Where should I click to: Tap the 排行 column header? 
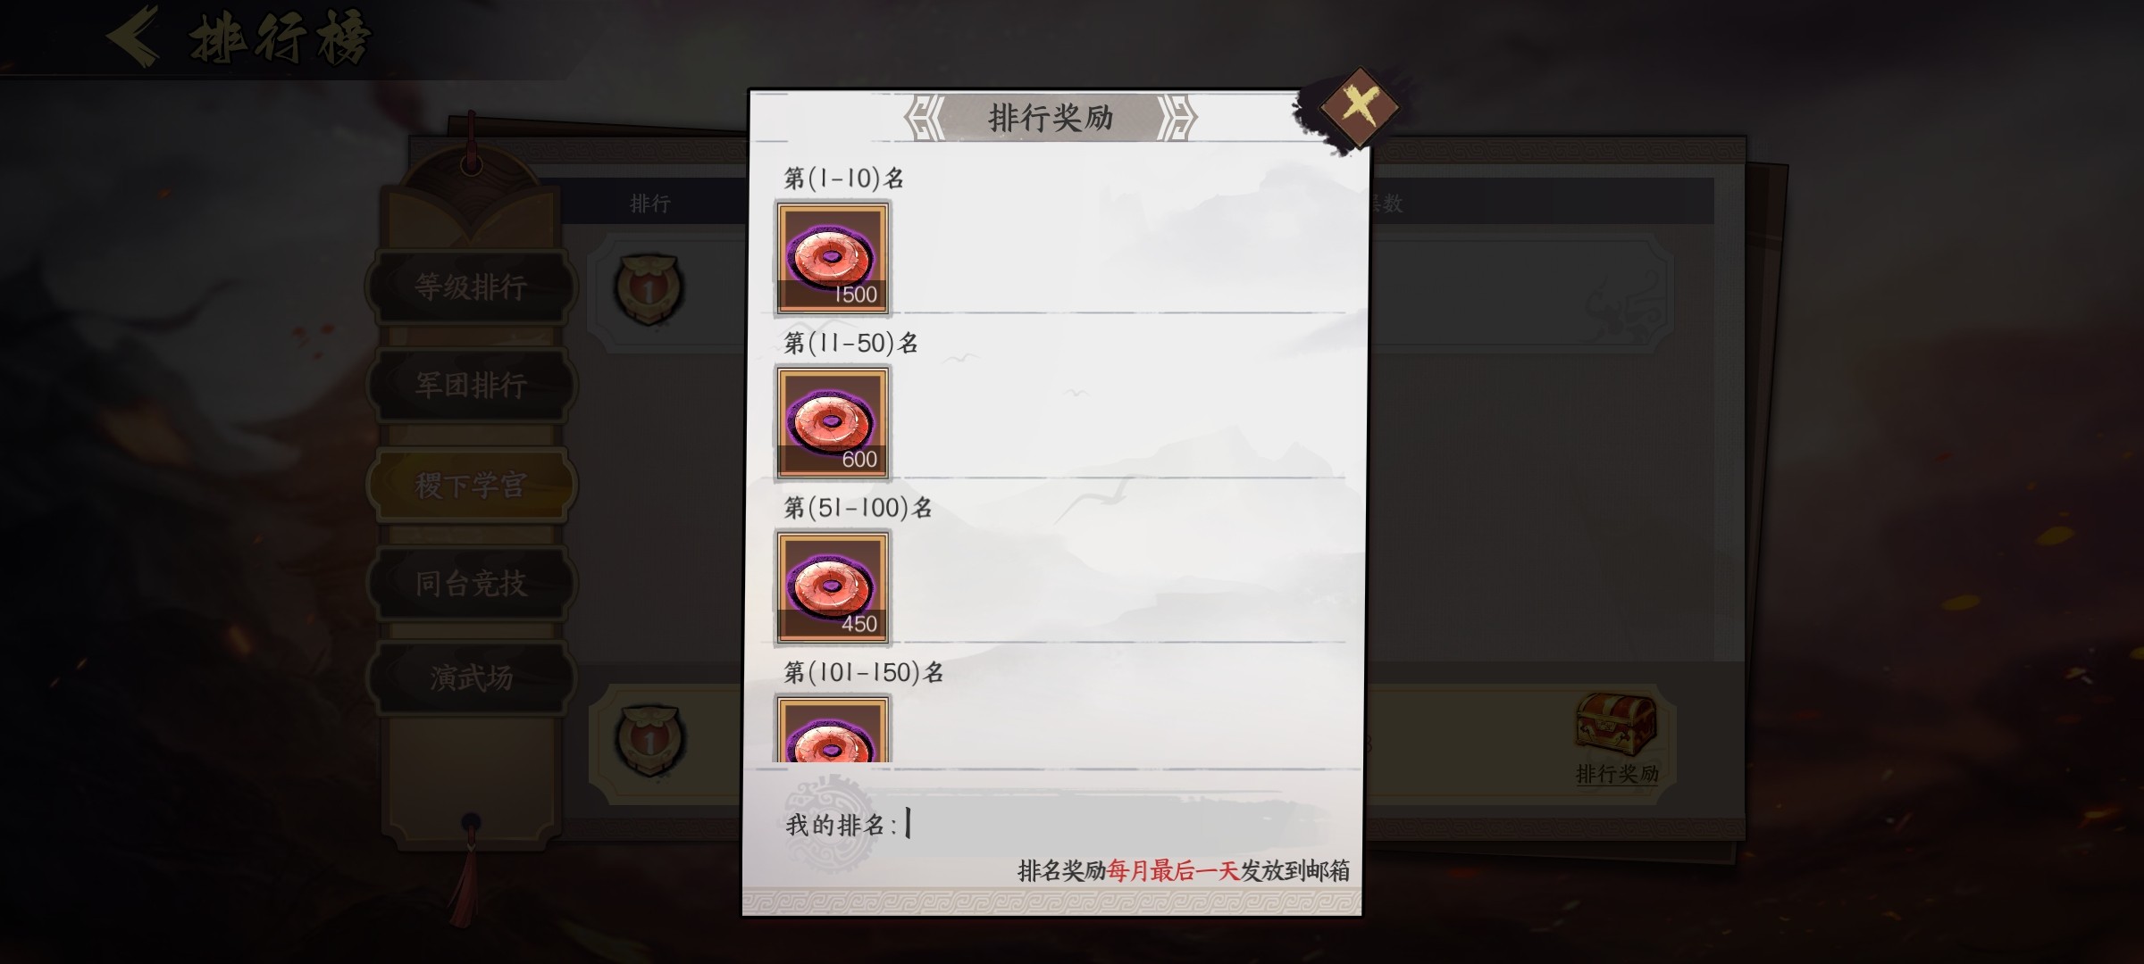(650, 204)
